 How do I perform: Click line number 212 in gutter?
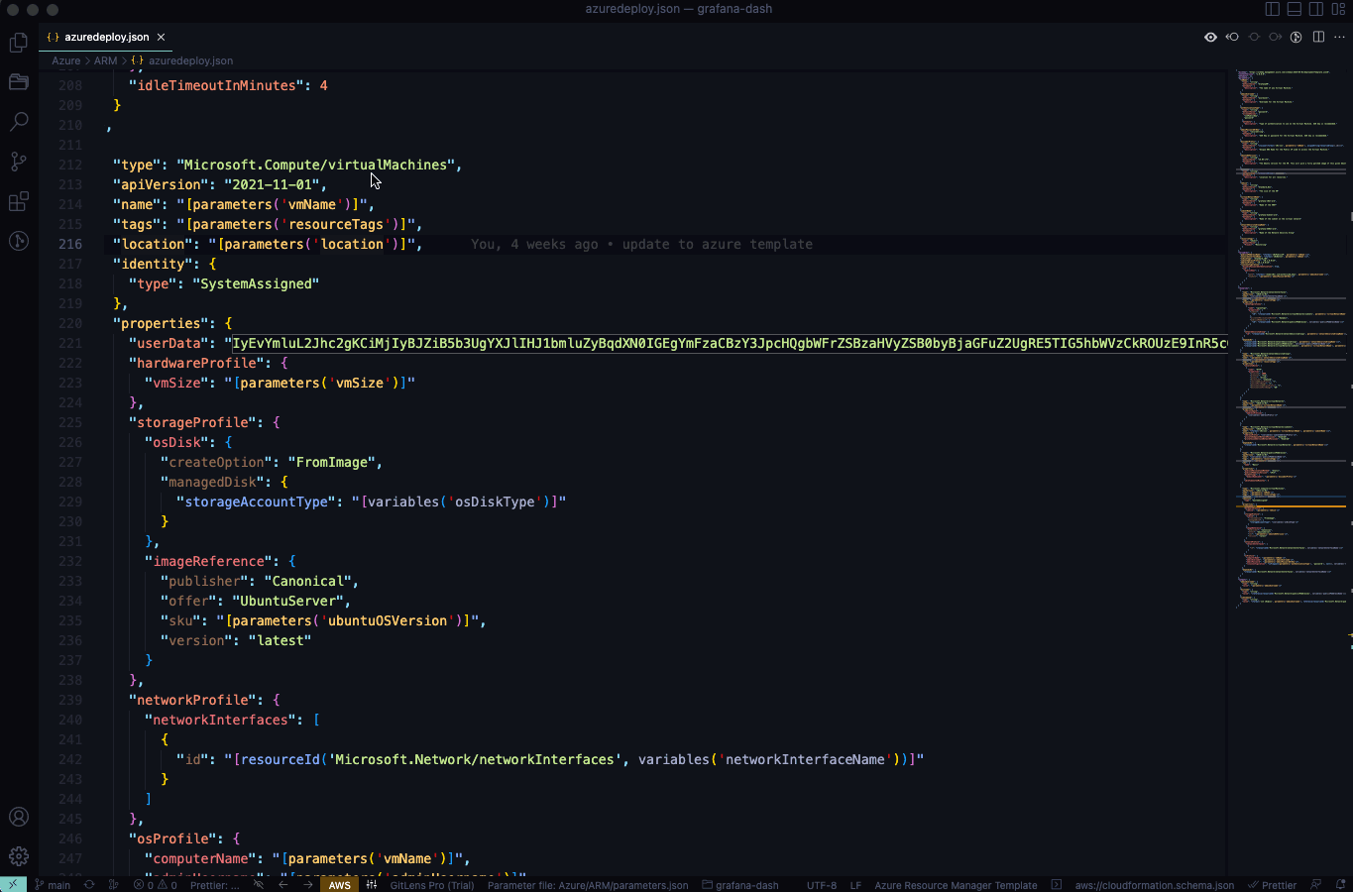(x=70, y=165)
